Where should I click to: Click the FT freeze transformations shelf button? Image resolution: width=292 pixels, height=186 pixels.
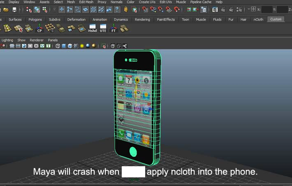point(114,28)
